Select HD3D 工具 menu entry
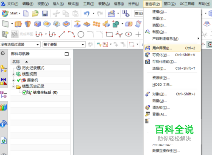 click(x=172, y=84)
